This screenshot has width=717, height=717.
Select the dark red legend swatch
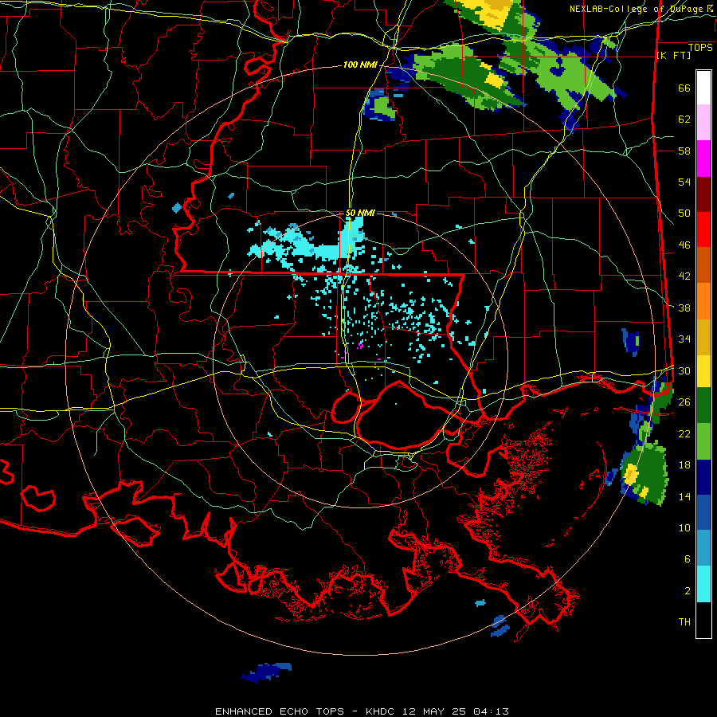[x=703, y=194]
